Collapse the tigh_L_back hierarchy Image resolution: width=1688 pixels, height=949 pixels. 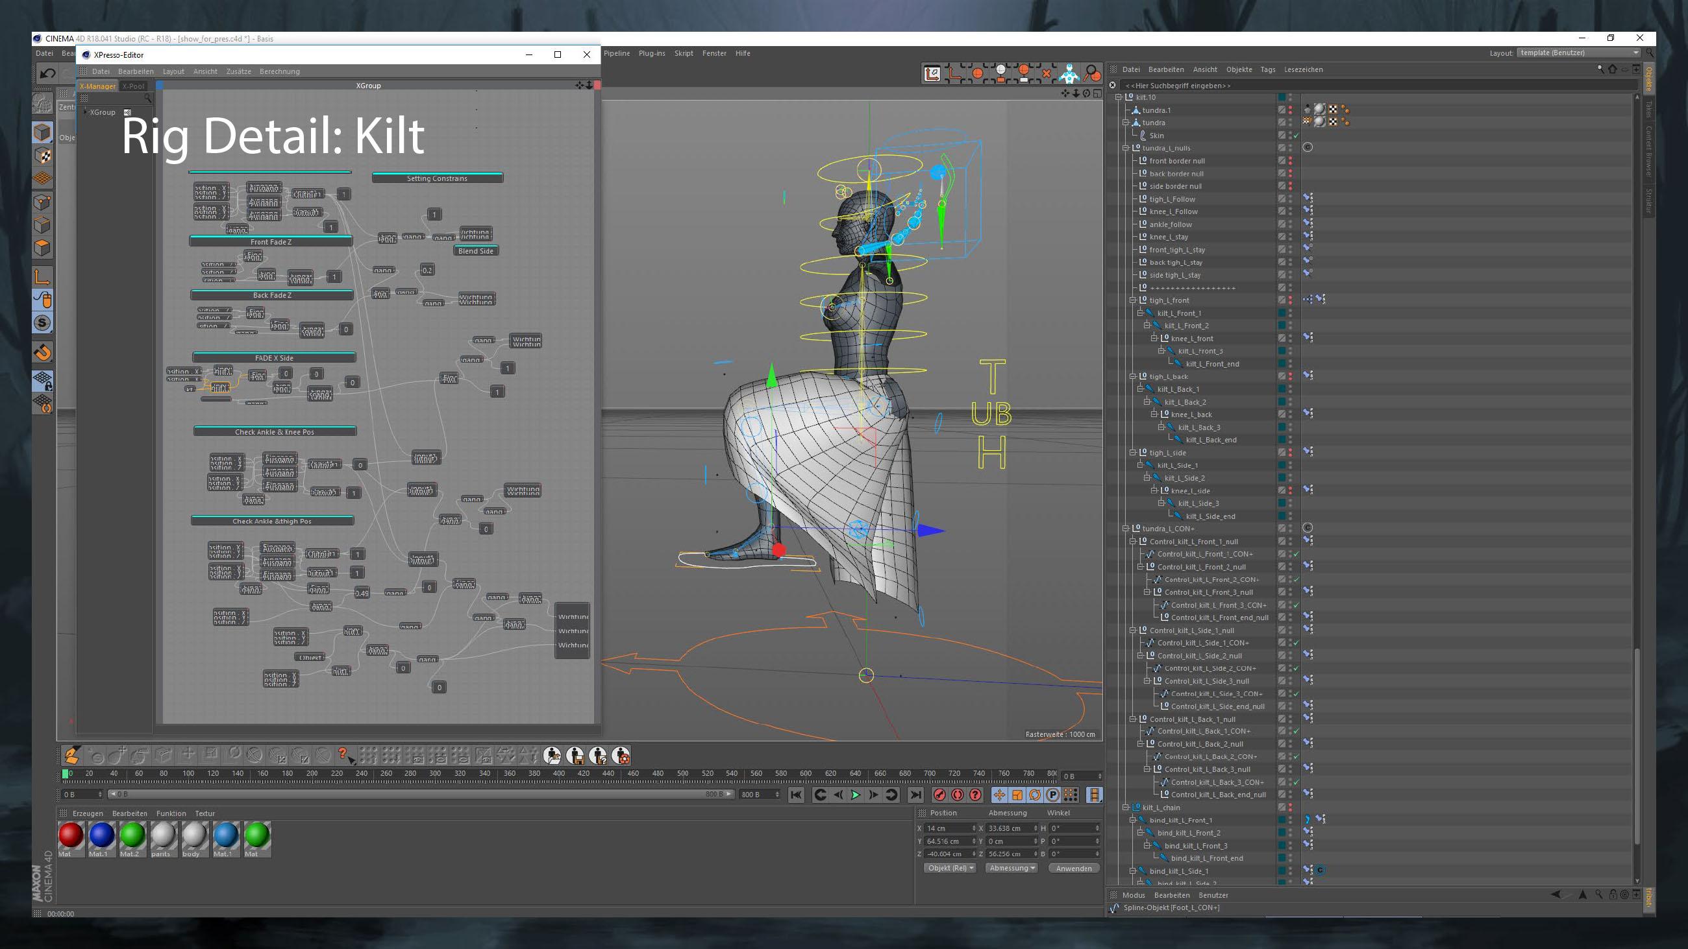click(1133, 377)
